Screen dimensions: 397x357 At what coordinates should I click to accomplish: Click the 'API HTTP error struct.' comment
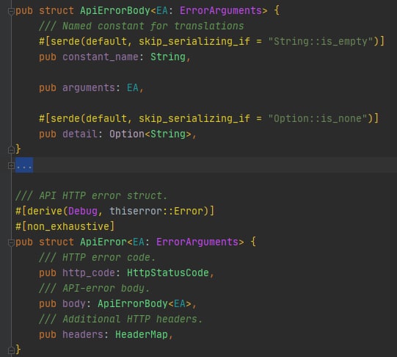92,196
